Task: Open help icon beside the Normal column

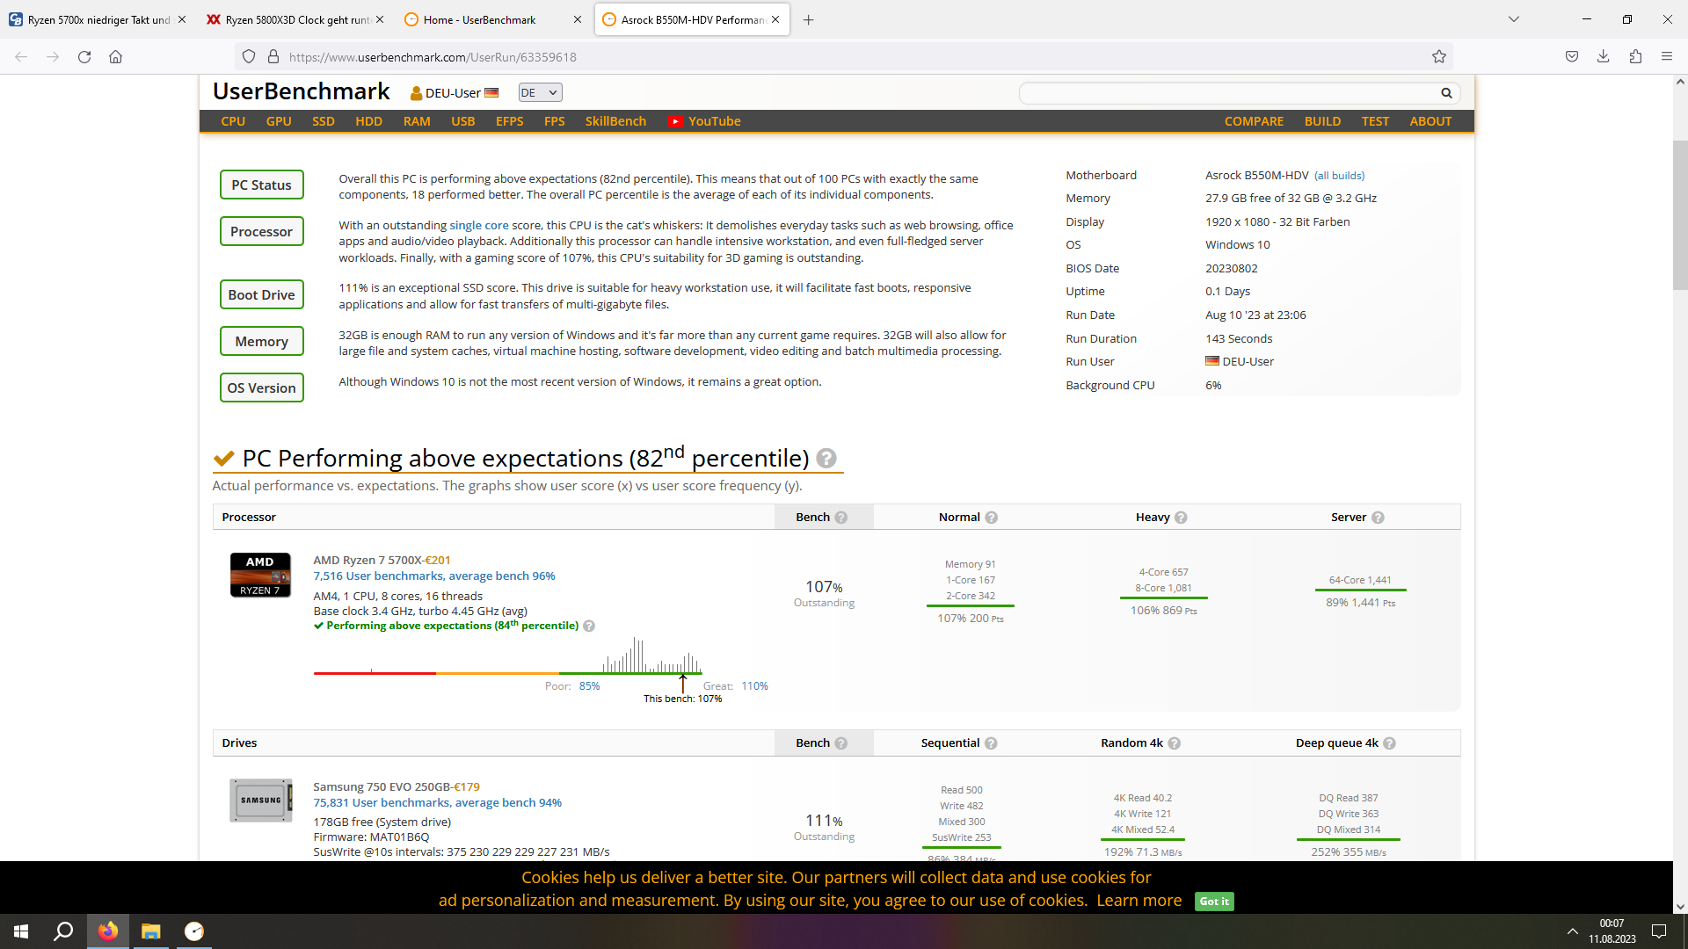Action: 992,518
